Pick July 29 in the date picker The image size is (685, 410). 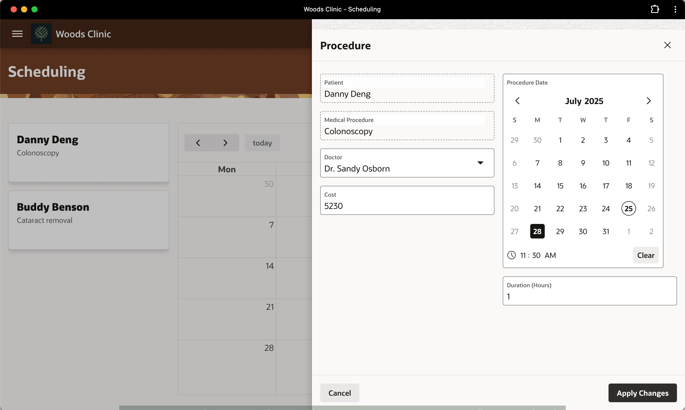(560, 231)
